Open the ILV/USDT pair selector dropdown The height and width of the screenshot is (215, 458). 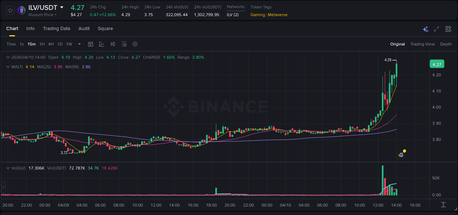point(62,7)
